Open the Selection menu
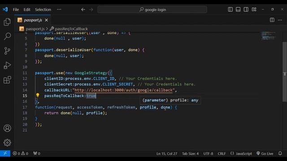Image resolution: width=287 pixels, height=161 pixels. coord(43,9)
